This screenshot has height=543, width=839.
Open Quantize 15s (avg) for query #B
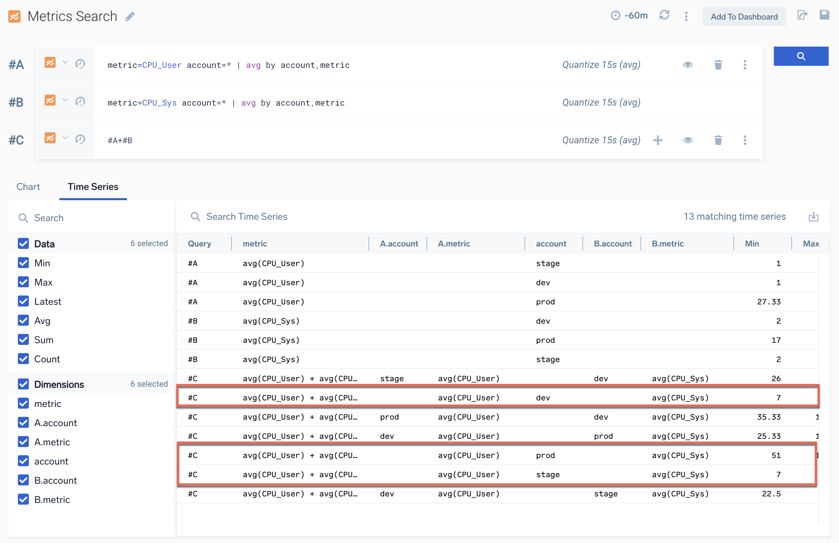(x=601, y=102)
